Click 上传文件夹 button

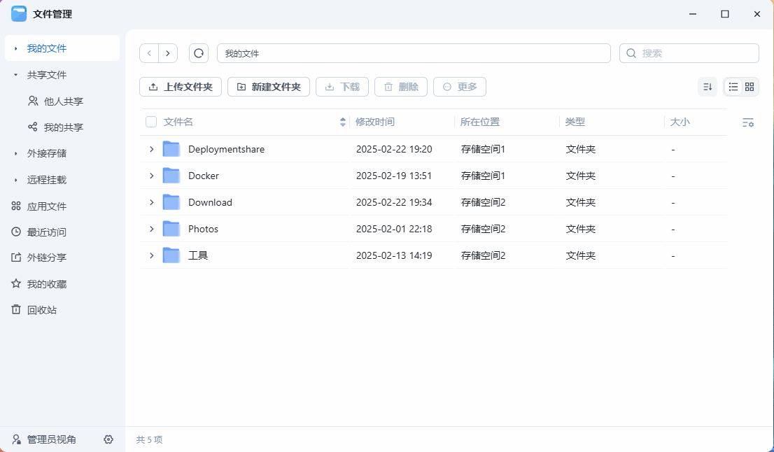click(180, 87)
